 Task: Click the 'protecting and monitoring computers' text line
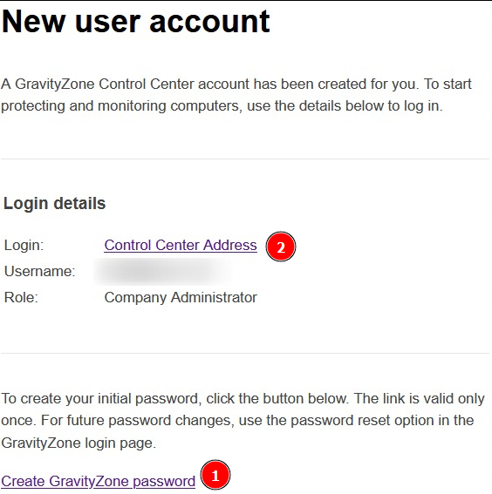point(222,106)
